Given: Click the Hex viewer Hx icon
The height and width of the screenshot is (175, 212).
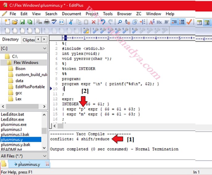Looking at the screenshot, I should [x=159, y=22].
